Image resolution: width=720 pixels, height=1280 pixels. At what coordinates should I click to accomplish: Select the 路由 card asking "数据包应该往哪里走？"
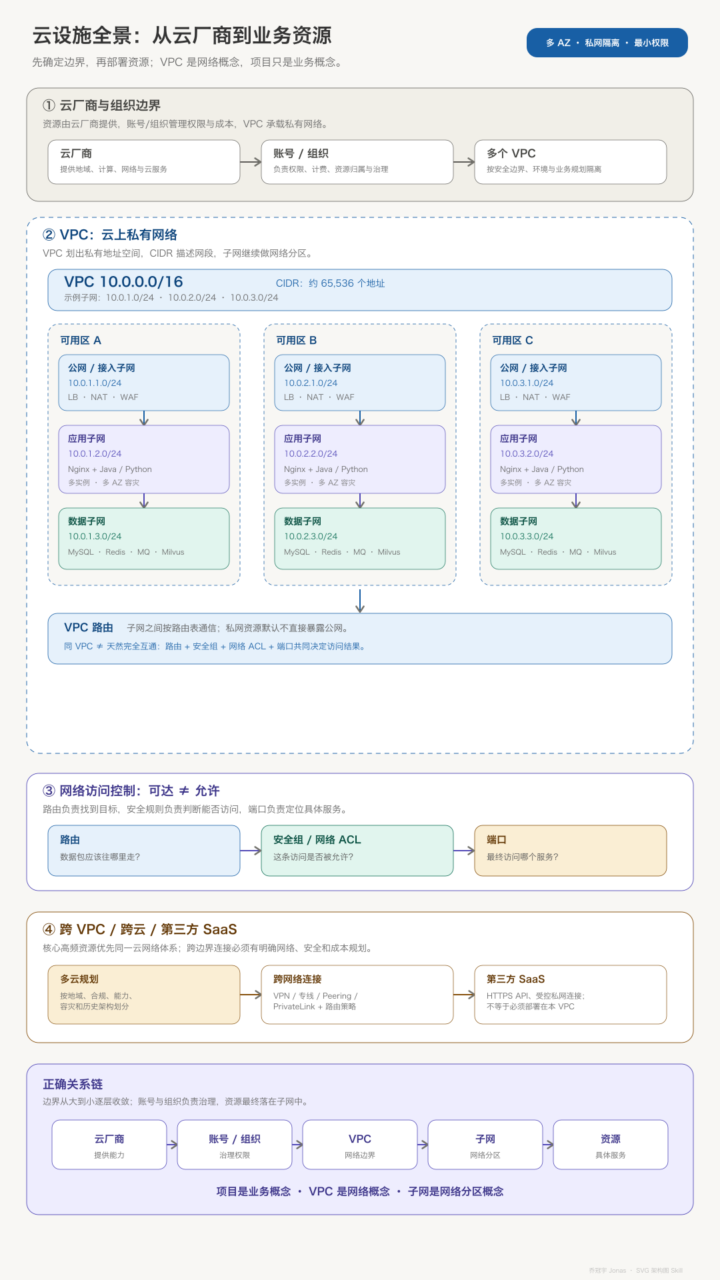click(144, 851)
